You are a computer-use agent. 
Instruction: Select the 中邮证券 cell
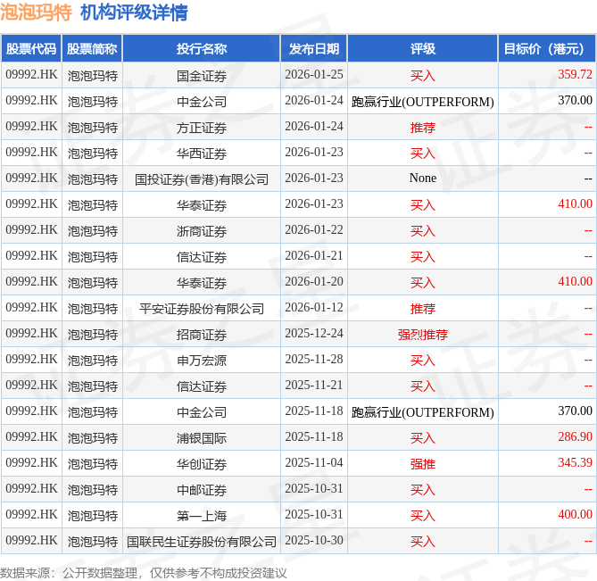click(x=202, y=490)
